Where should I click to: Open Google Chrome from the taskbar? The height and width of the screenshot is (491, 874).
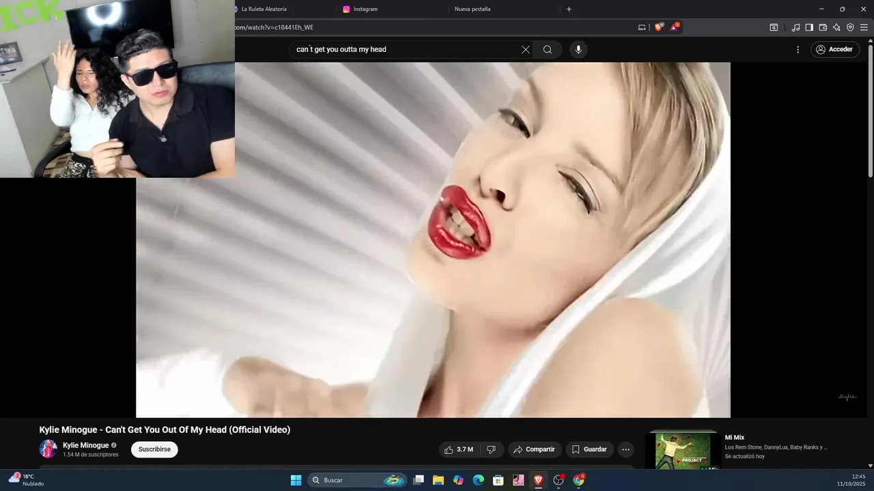(579, 480)
